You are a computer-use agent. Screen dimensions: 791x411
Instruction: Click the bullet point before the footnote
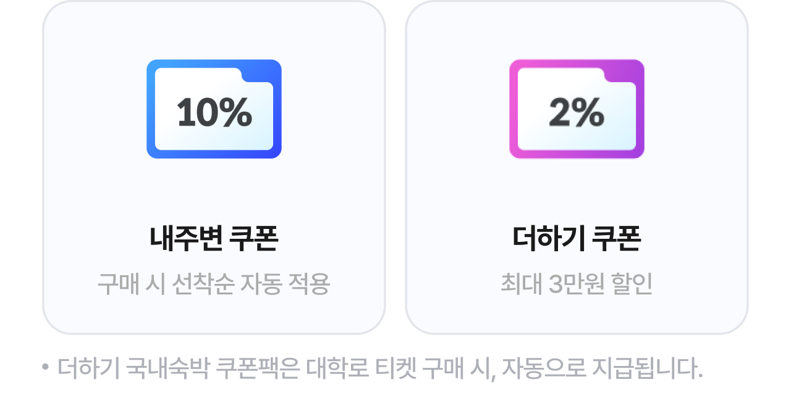pos(45,367)
